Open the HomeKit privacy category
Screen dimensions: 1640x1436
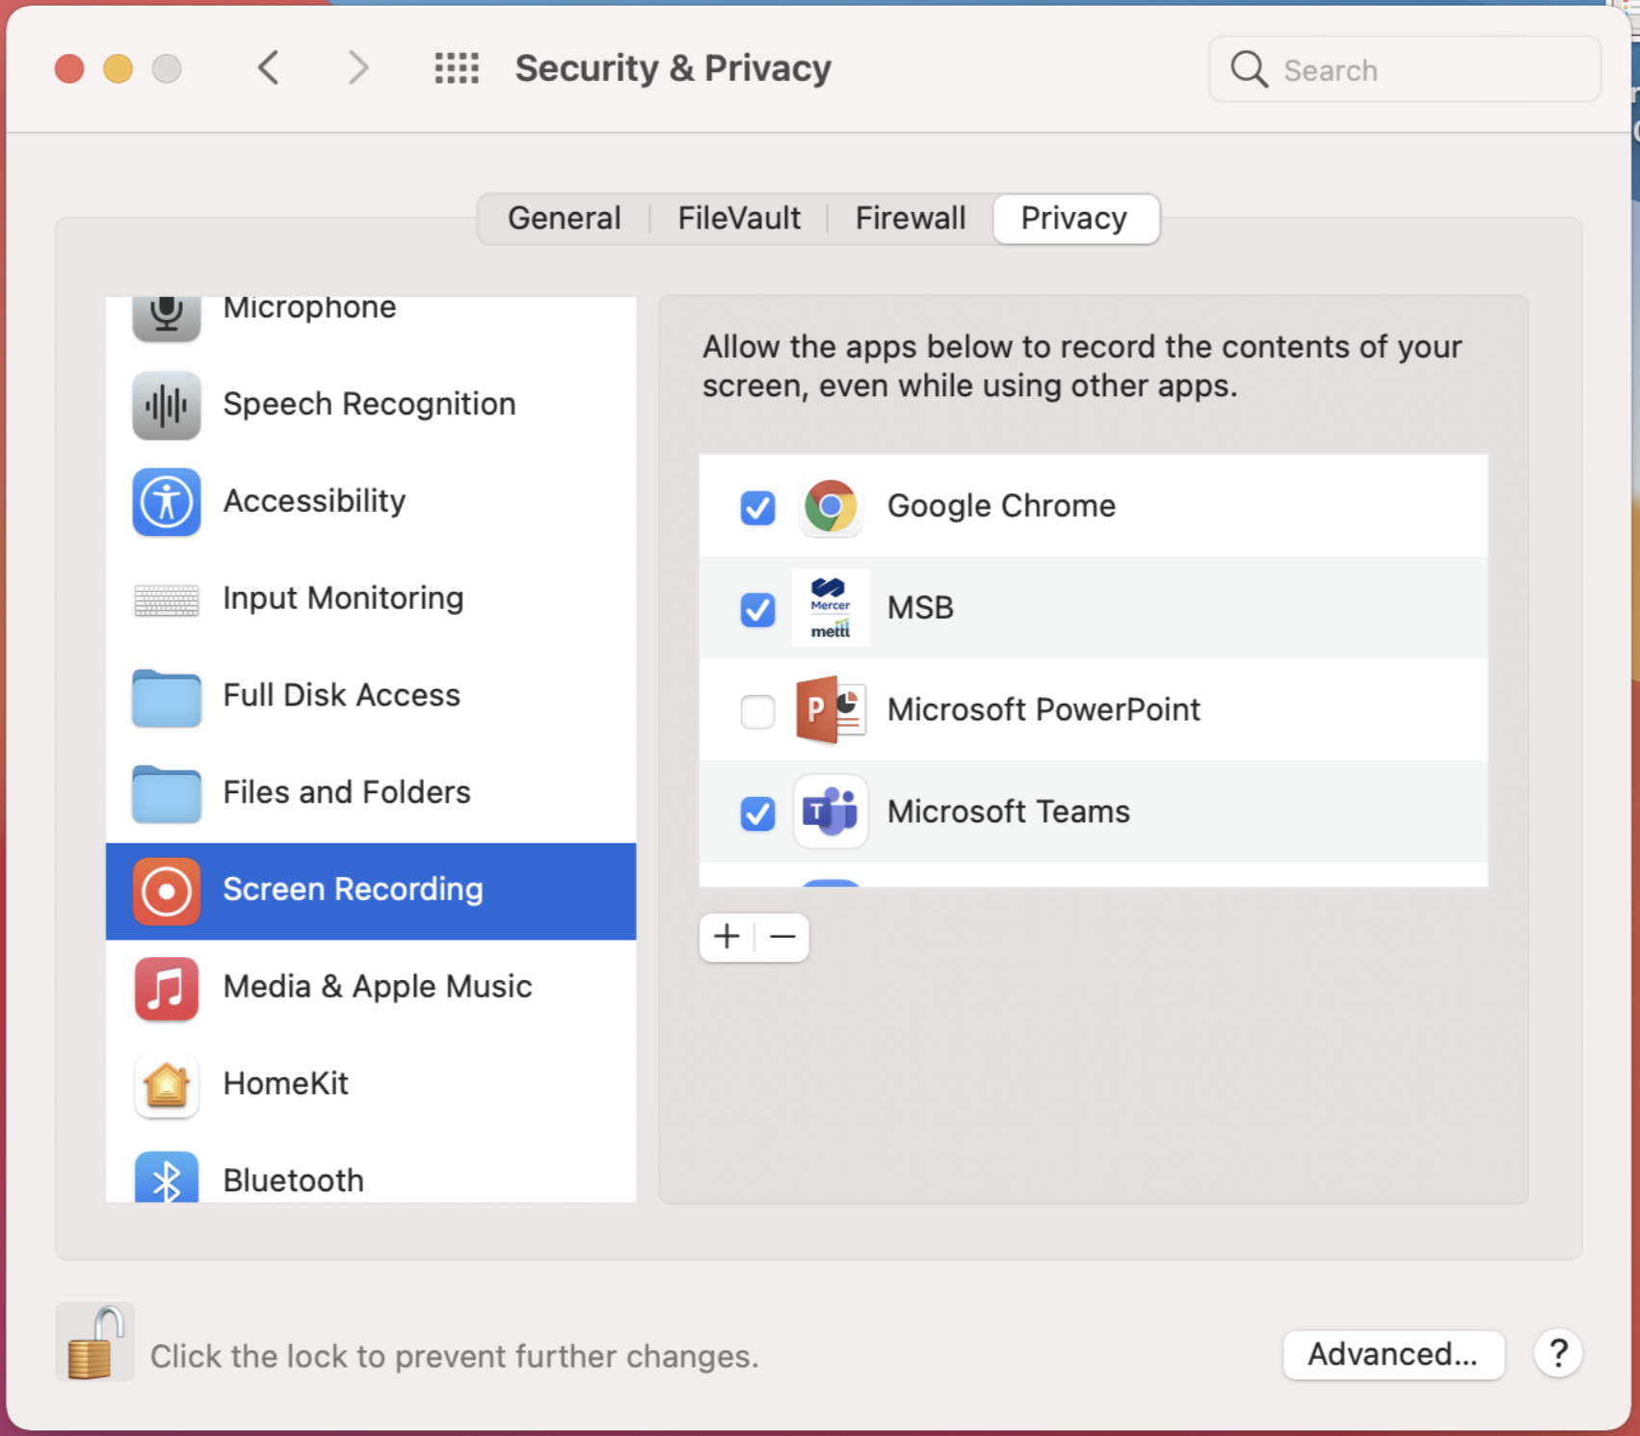point(371,1085)
